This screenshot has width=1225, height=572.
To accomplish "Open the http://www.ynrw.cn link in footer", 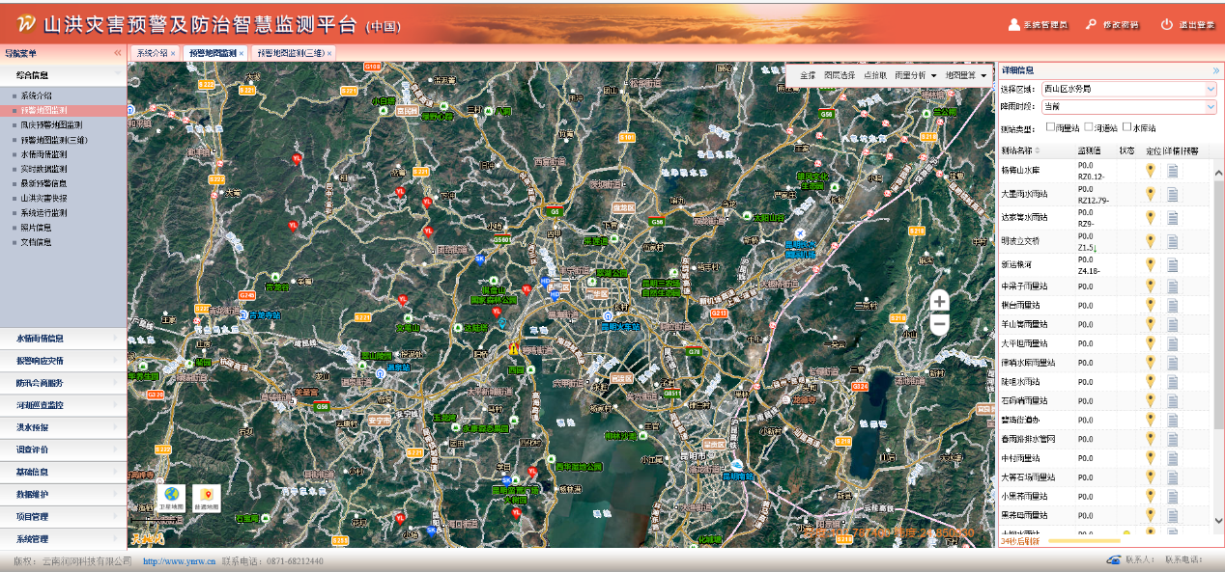I will tap(179, 561).
